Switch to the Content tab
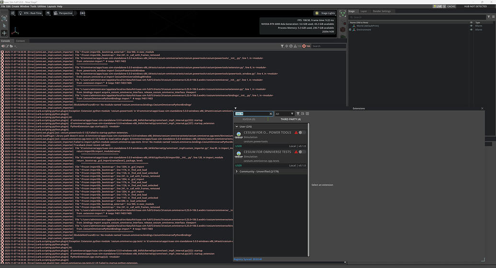 (x=20, y=41)
